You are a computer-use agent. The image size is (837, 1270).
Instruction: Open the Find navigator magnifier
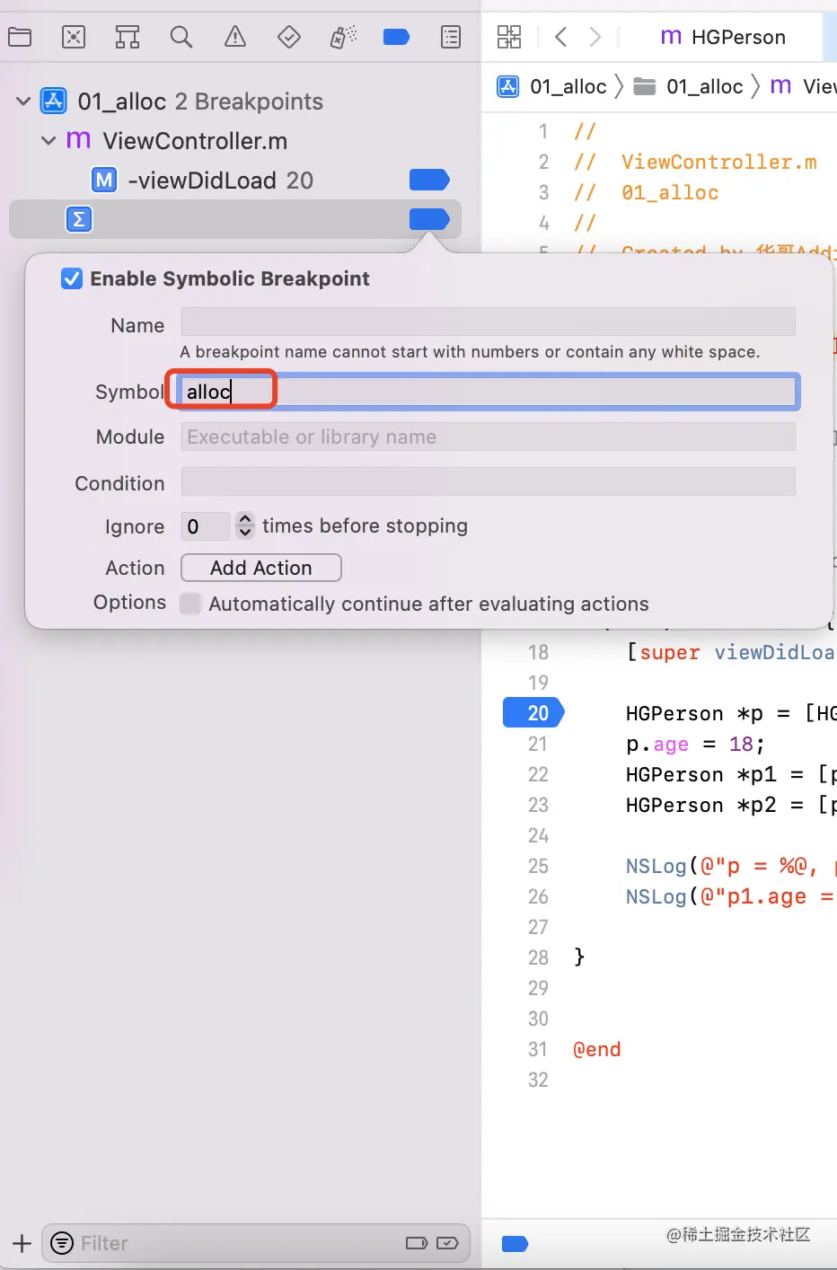click(181, 37)
